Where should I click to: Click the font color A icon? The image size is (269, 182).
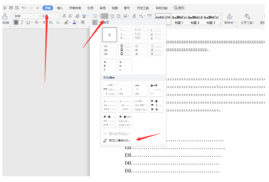75,22
